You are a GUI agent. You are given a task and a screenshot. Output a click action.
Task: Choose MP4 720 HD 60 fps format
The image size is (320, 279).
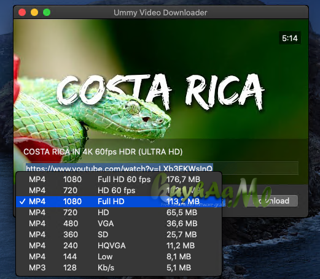(119, 191)
